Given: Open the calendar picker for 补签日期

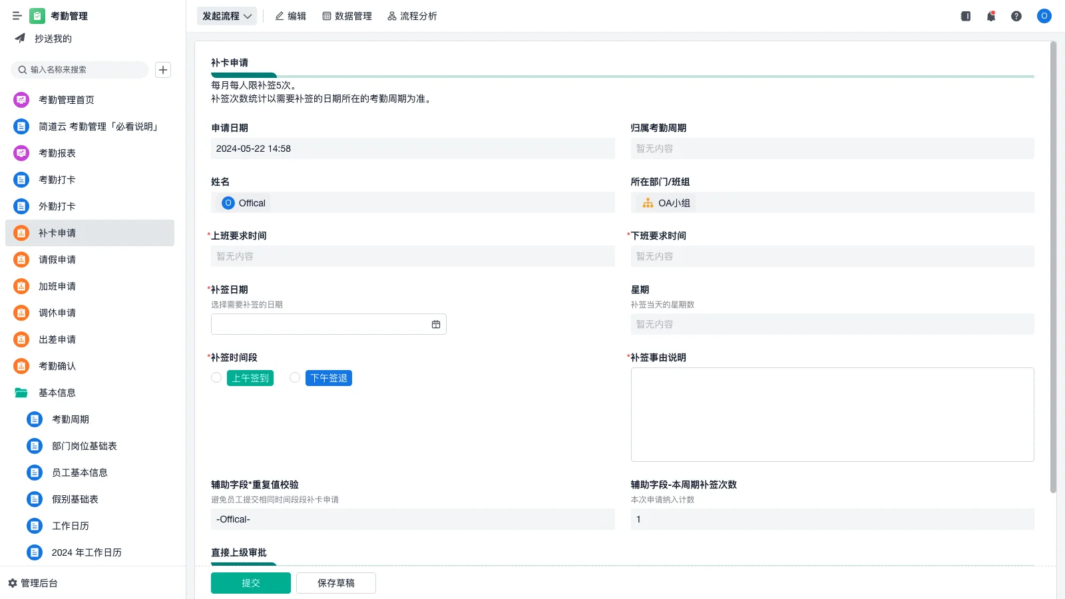Looking at the screenshot, I should click(436, 324).
